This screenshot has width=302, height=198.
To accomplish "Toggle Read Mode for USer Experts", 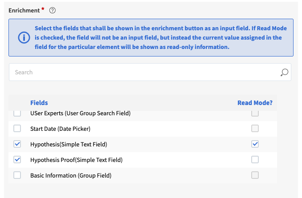I will tap(255, 113).
